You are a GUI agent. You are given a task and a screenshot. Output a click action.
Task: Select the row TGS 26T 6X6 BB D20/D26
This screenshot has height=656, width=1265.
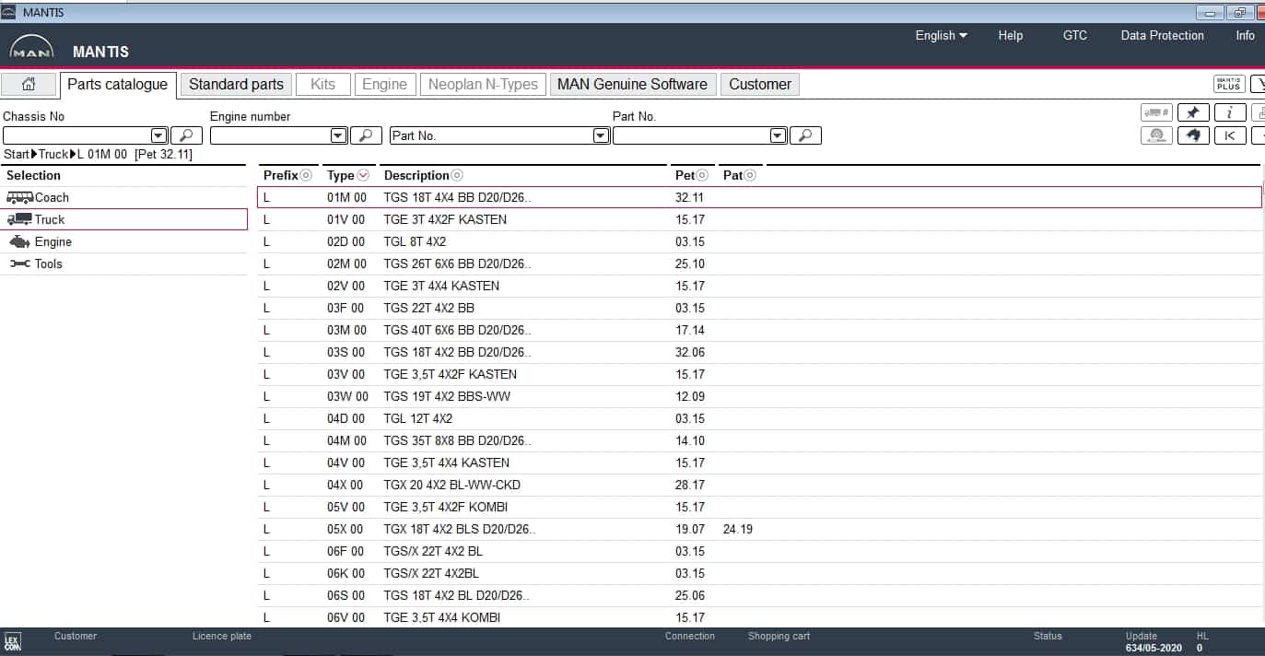pyautogui.click(x=759, y=264)
